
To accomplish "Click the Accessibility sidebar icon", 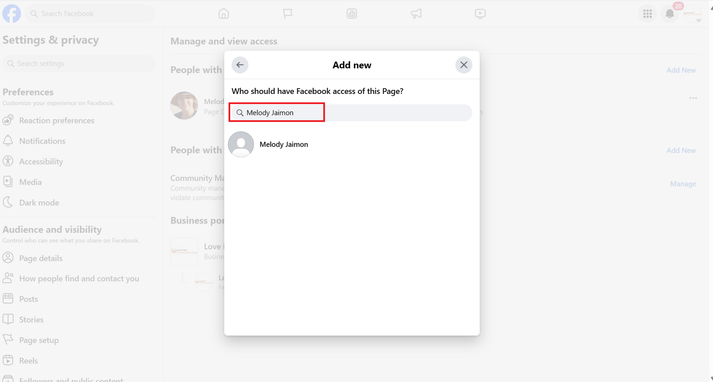I will [x=8, y=161].
